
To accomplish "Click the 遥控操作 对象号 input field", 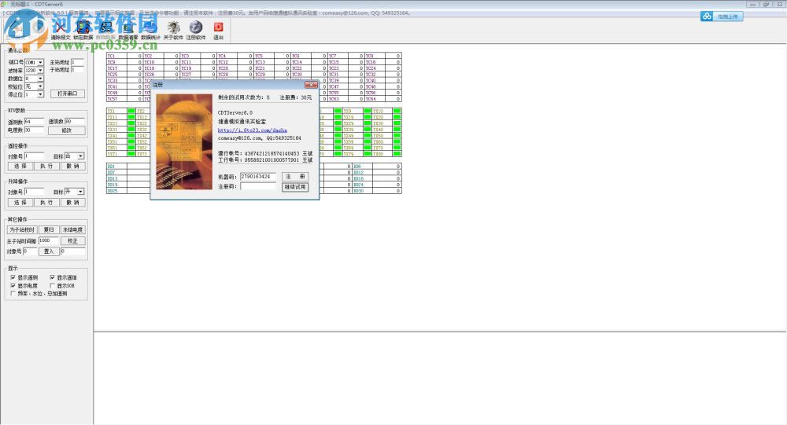I will pyautogui.click(x=34, y=156).
